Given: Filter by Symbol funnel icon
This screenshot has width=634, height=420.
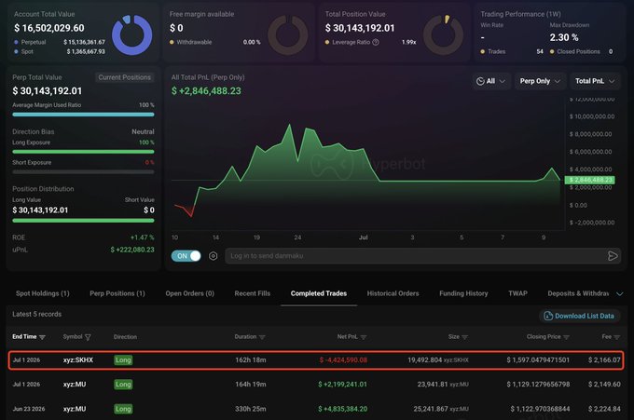Looking at the screenshot, I should [x=88, y=337].
